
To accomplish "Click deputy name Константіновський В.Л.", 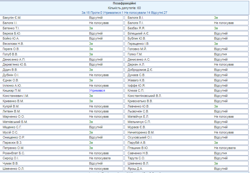I will tap(144, 96).
